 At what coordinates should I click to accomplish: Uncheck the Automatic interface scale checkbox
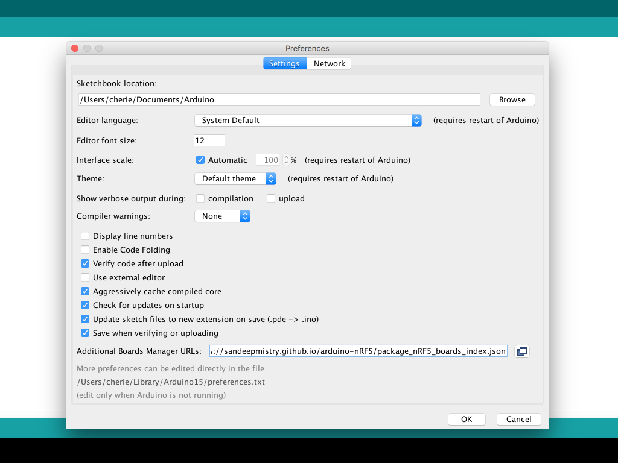(200, 160)
